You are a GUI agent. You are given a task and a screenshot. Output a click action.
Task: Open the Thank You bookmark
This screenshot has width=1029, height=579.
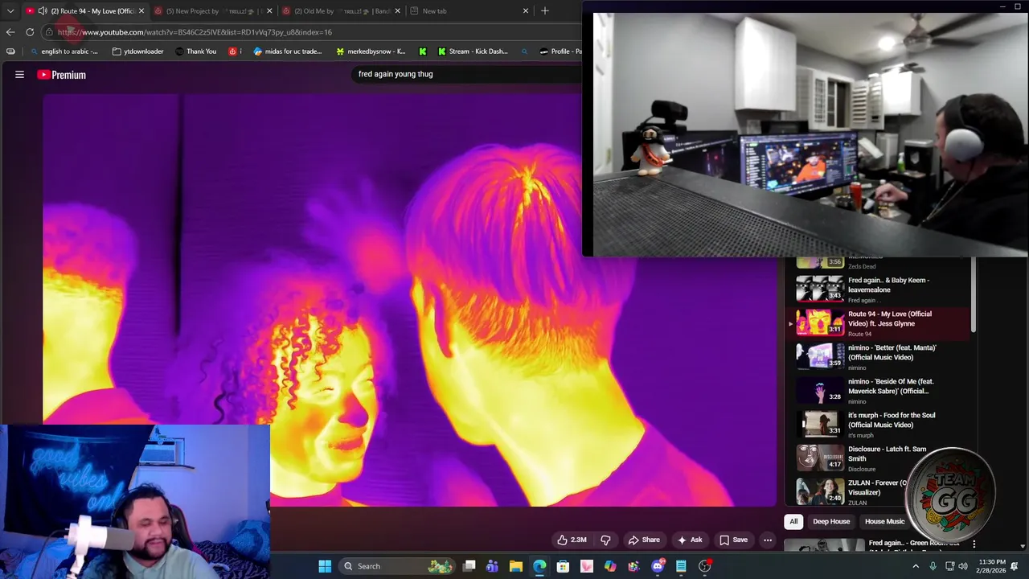tap(196, 51)
